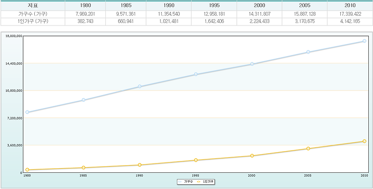This screenshot has height=189, width=373.
Task: Click the 1985 blue line data point
Action: [x=83, y=100]
